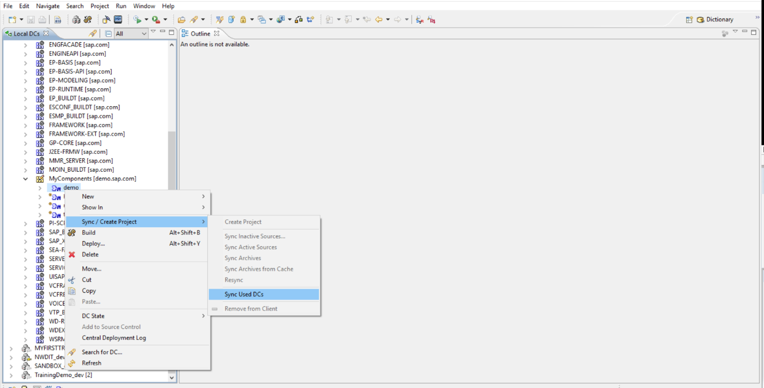Click the Last Edit Location arrow icon
This screenshot has width=764, height=388.
[x=366, y=20]
